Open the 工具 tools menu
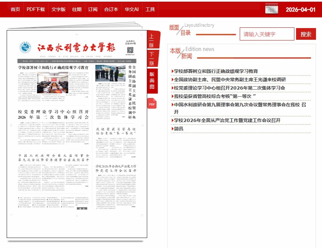 [x=150, y=9]
